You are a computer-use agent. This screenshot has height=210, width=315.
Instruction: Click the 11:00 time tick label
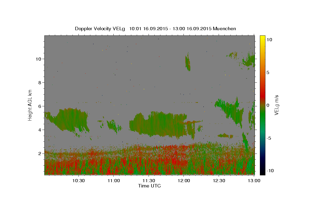114,181
